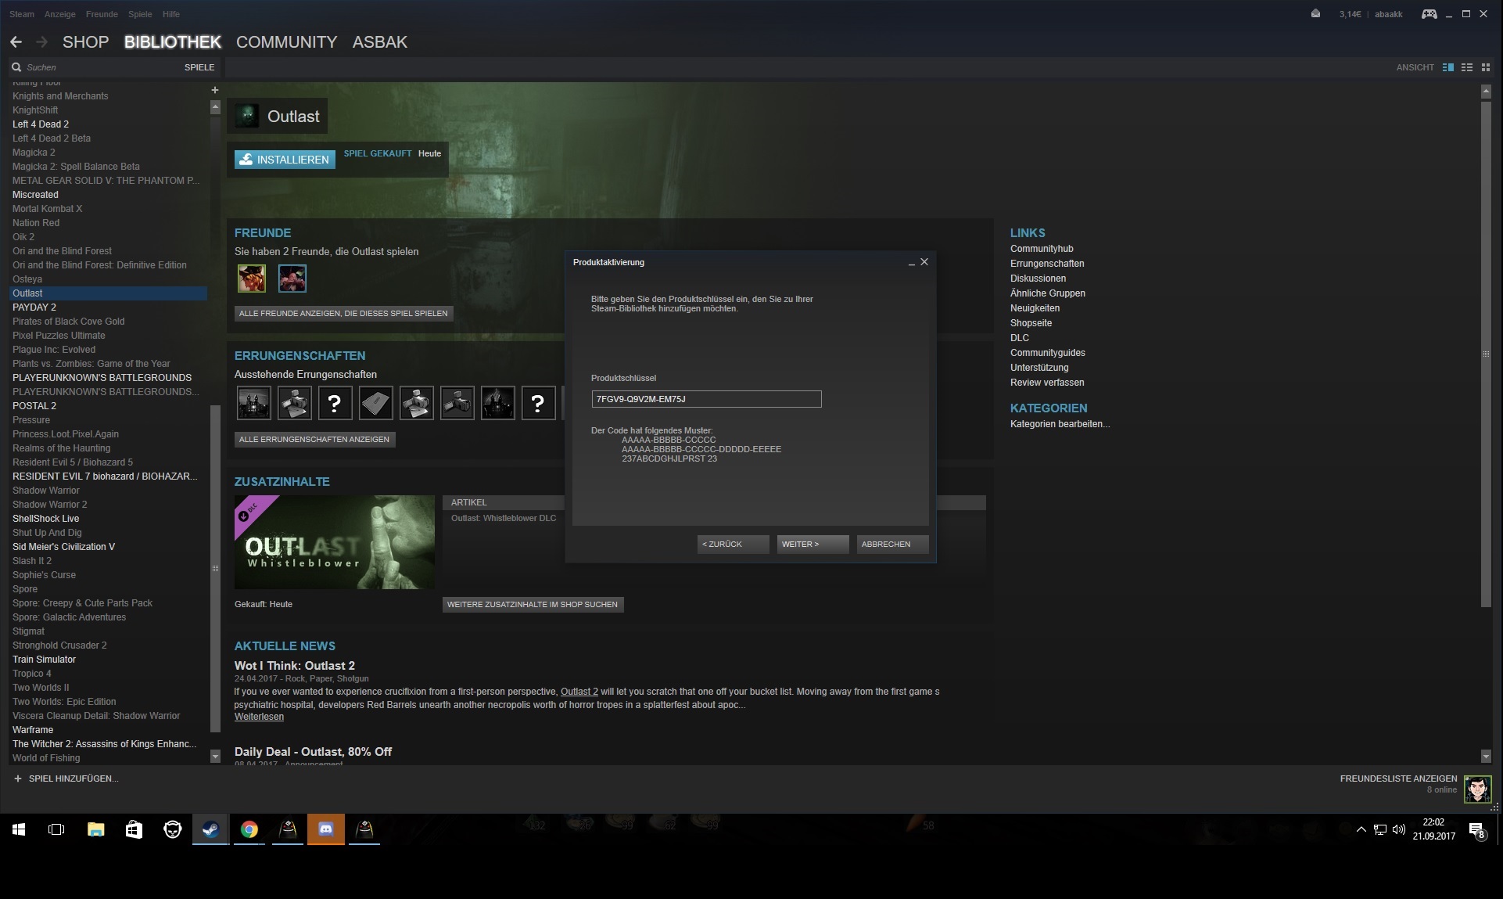The width and height of the screenshot is (1503, 899).
Task: Open the second friend's avatar under Freunde
Action: (292, 279)
